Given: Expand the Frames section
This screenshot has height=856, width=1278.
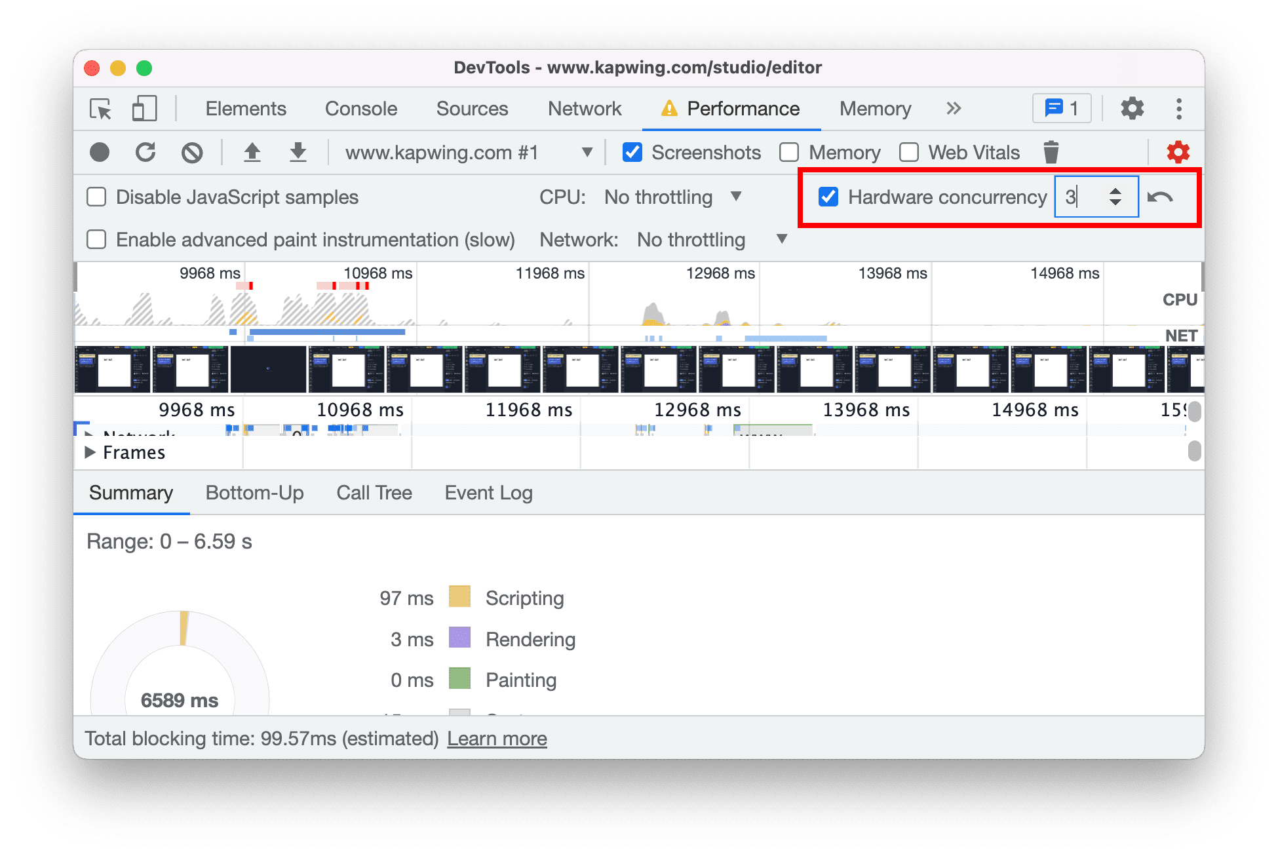Looking at the screenshot, I should [96, 454].
